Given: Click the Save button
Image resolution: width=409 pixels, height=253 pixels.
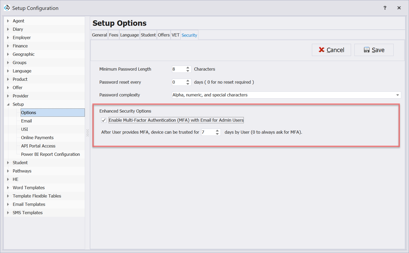Looking at the screenshot, I should click(x=374, y=50).
